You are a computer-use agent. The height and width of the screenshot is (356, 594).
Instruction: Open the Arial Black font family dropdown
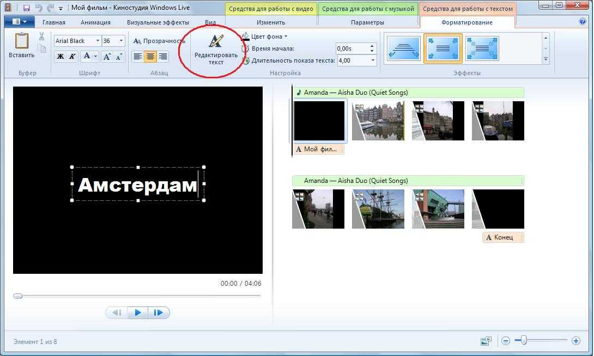pos(98,40)
